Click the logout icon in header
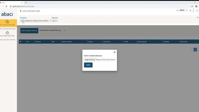Screen dimensions: 199x112 click(x=197, y=10)
